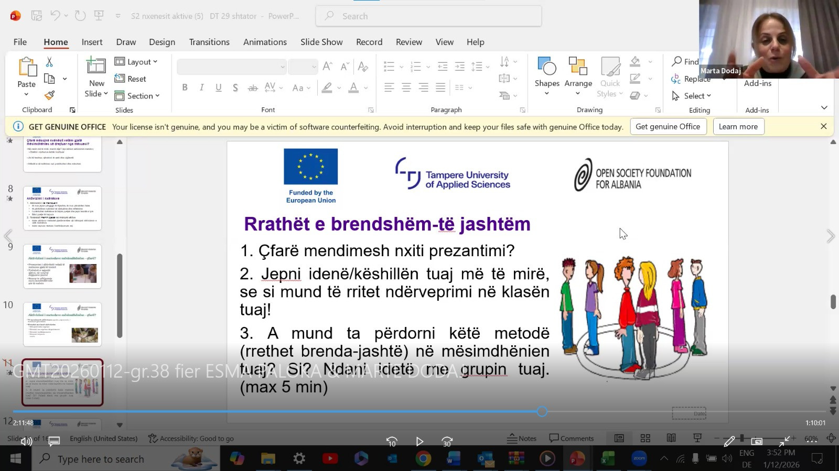Toggle Text Shadow
The height and width of the screenshot is (471, 839).
pos(235,87)
